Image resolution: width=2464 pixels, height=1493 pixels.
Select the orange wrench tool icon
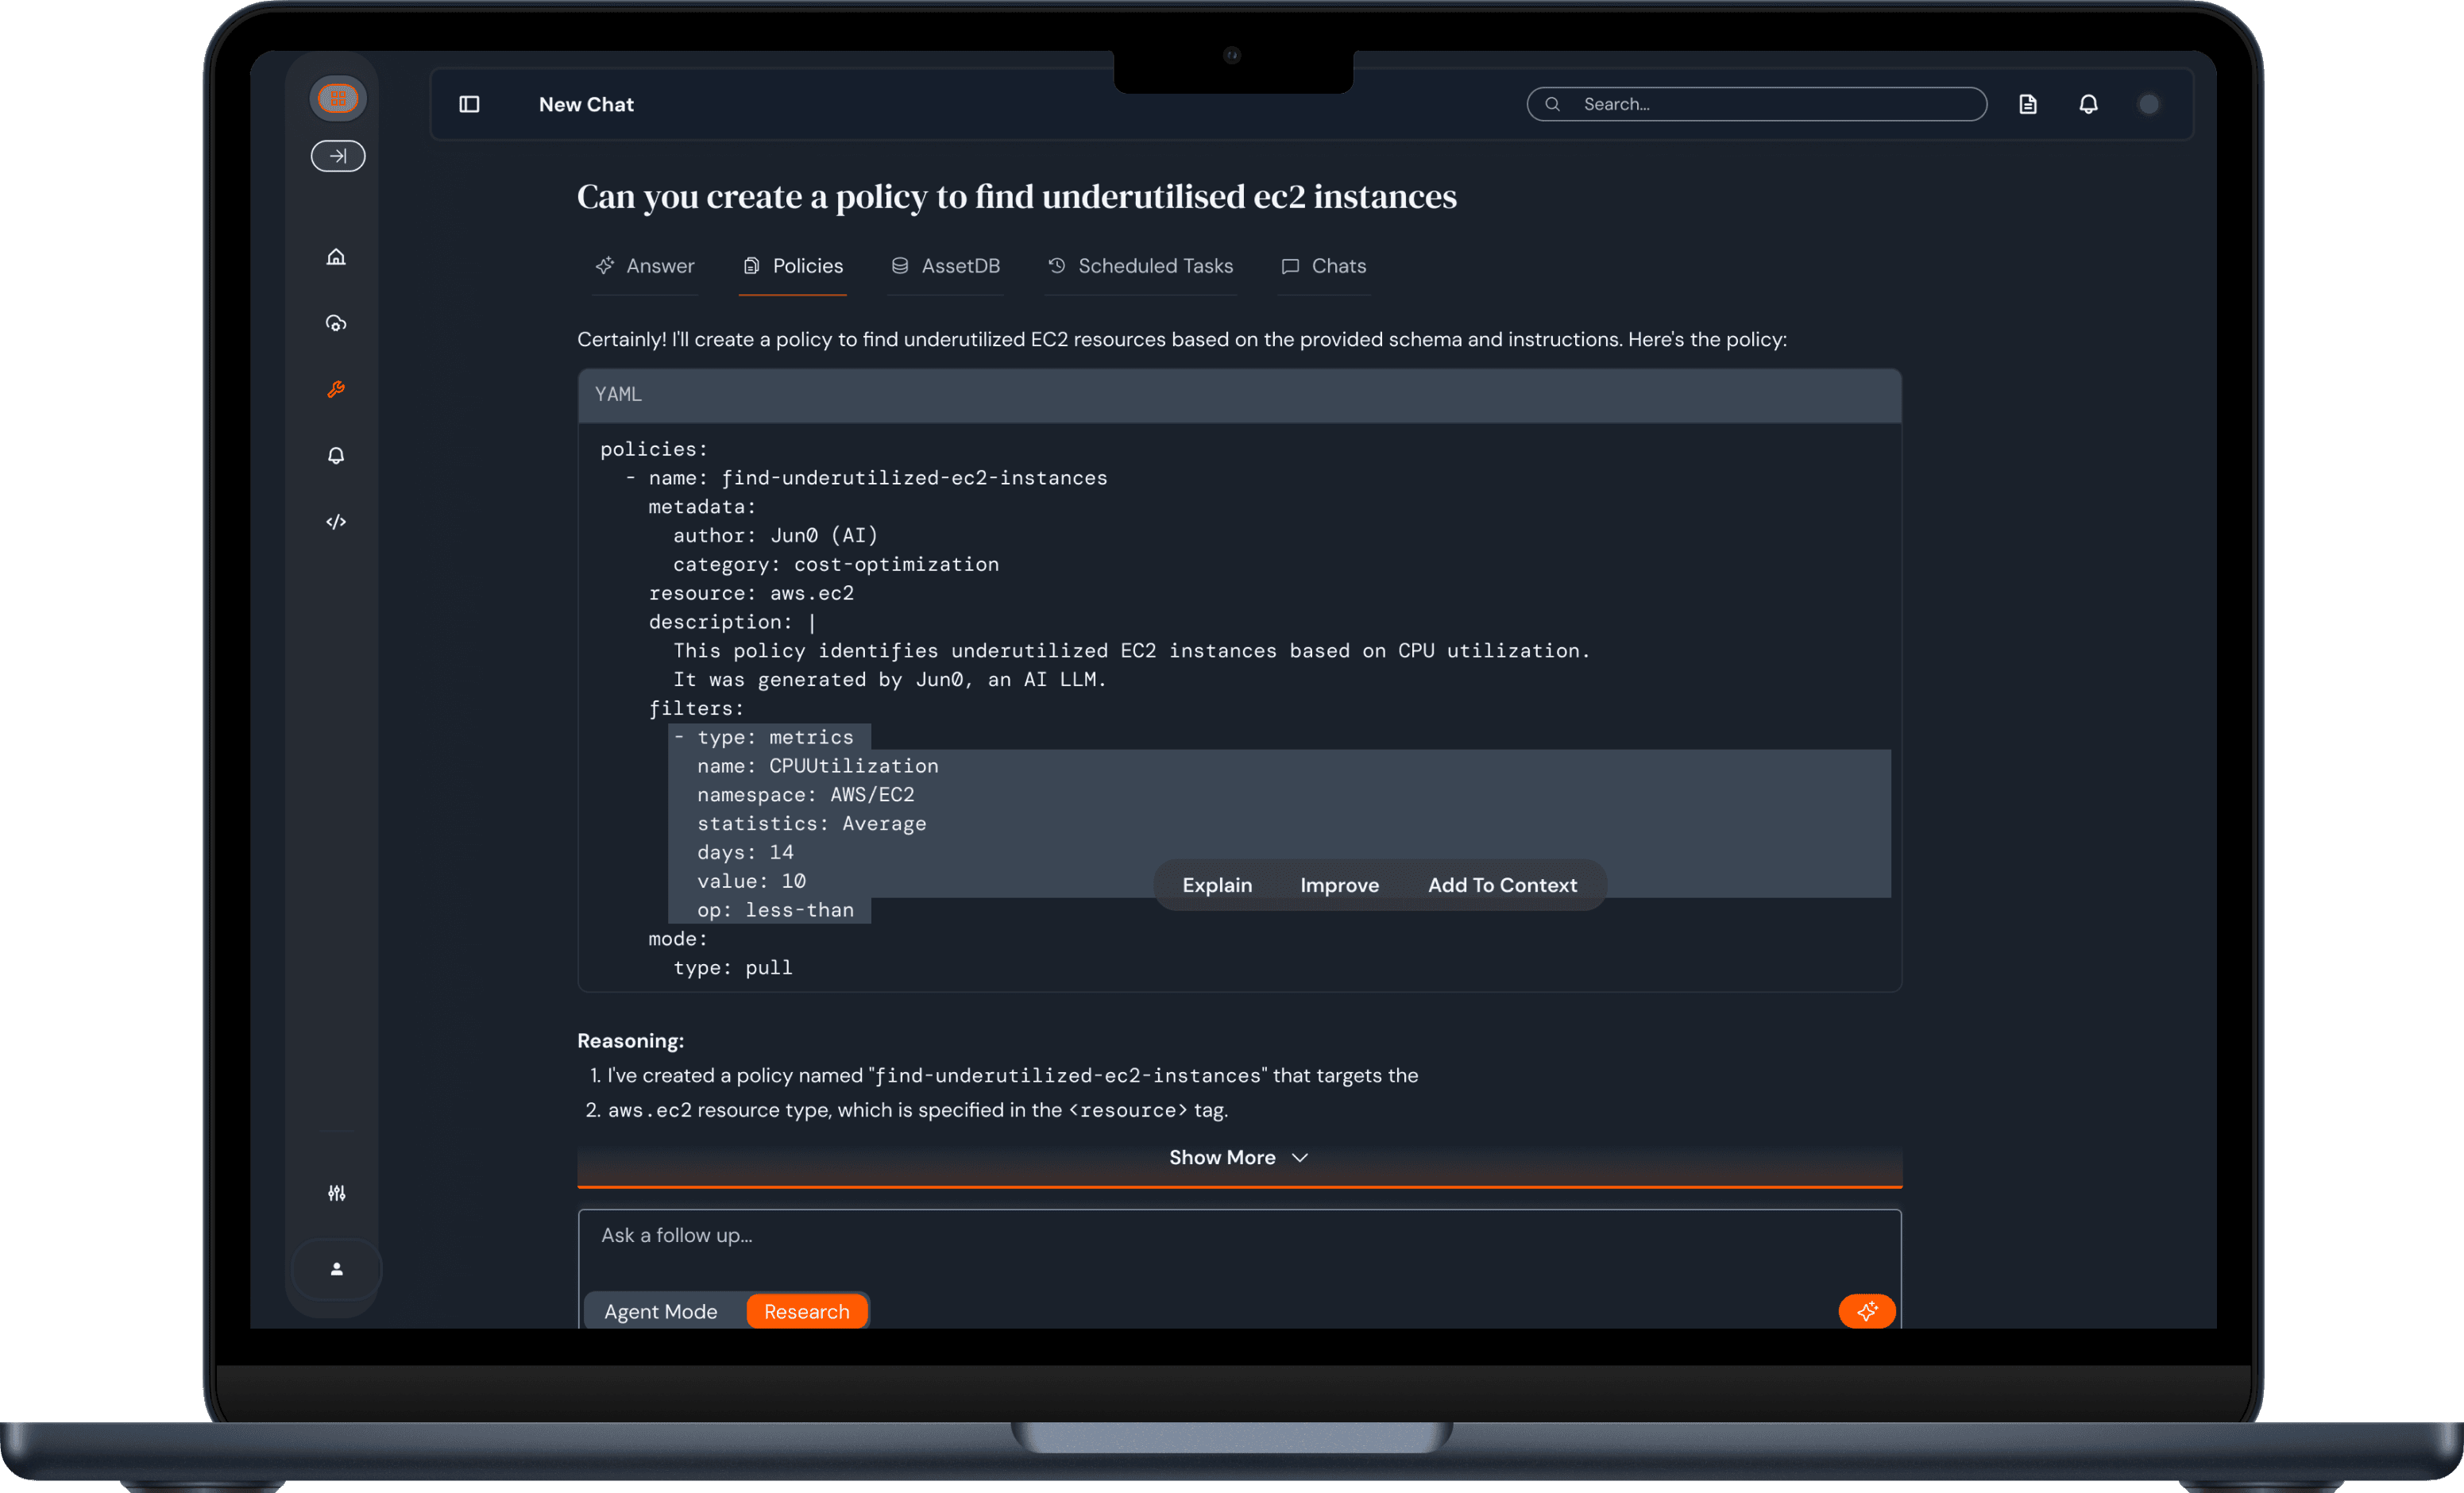pos(336,389)
